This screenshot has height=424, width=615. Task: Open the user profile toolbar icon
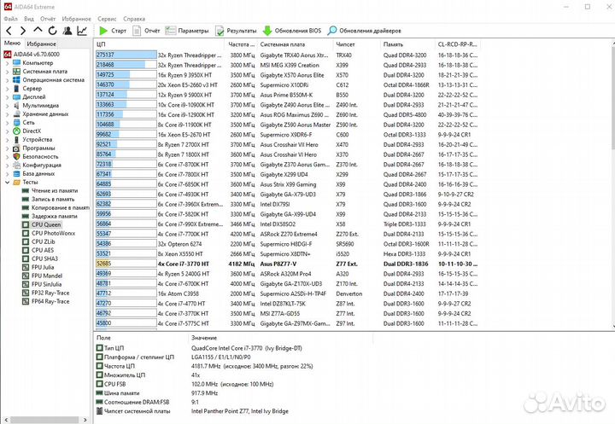click(67, 31)
